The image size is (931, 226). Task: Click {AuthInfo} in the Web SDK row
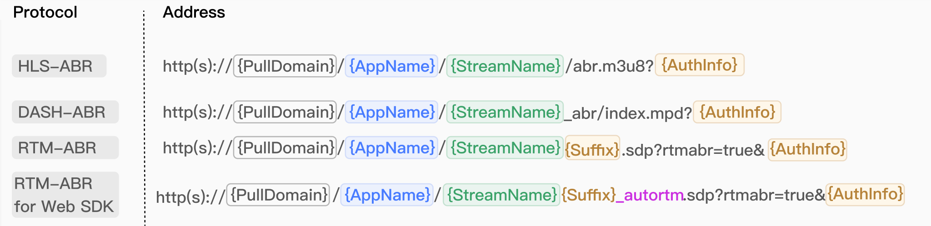865,194
